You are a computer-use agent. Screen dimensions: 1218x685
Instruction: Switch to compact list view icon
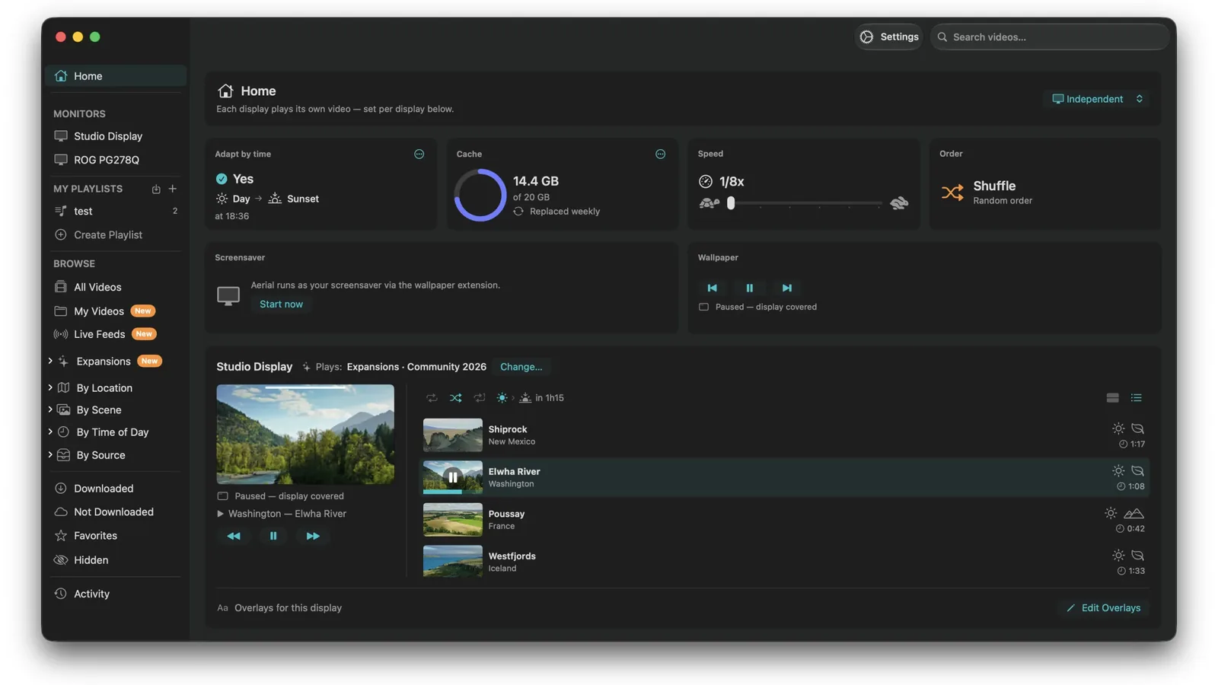1136,398
